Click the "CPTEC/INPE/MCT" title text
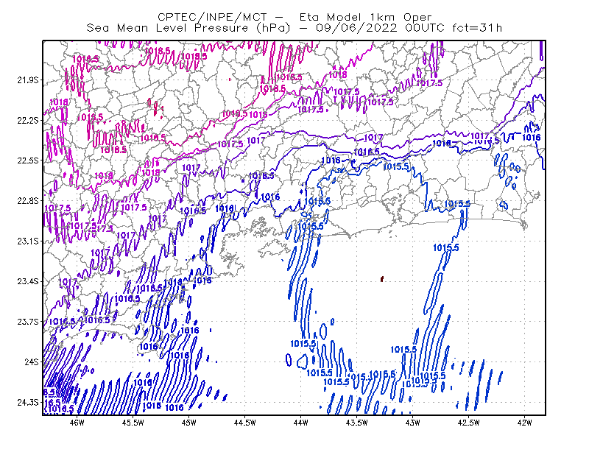 tap(212, 17)
